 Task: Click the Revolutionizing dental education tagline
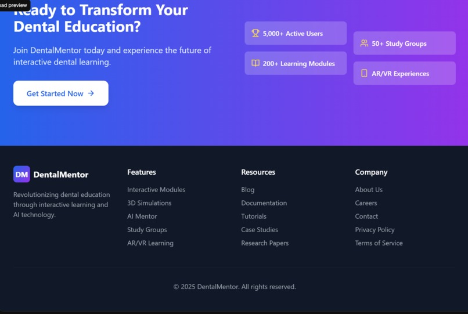point(62,205)
